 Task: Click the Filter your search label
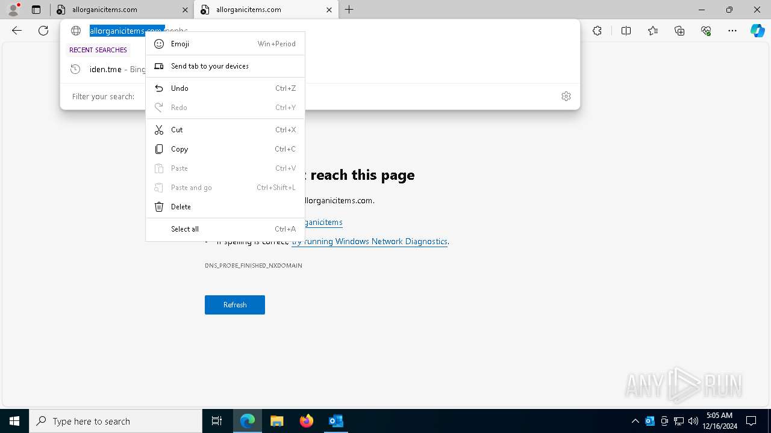103,96
